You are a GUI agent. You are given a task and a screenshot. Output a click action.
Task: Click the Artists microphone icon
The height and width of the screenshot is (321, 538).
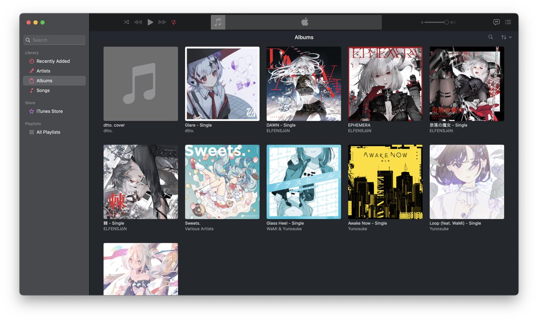(x=31, y=71)
